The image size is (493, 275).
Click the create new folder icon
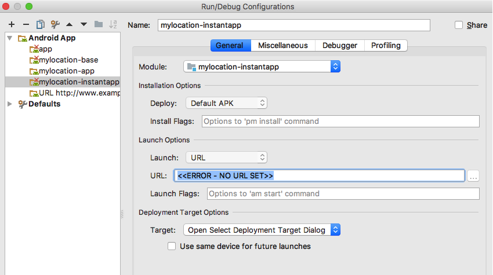(x=99, y=24)
